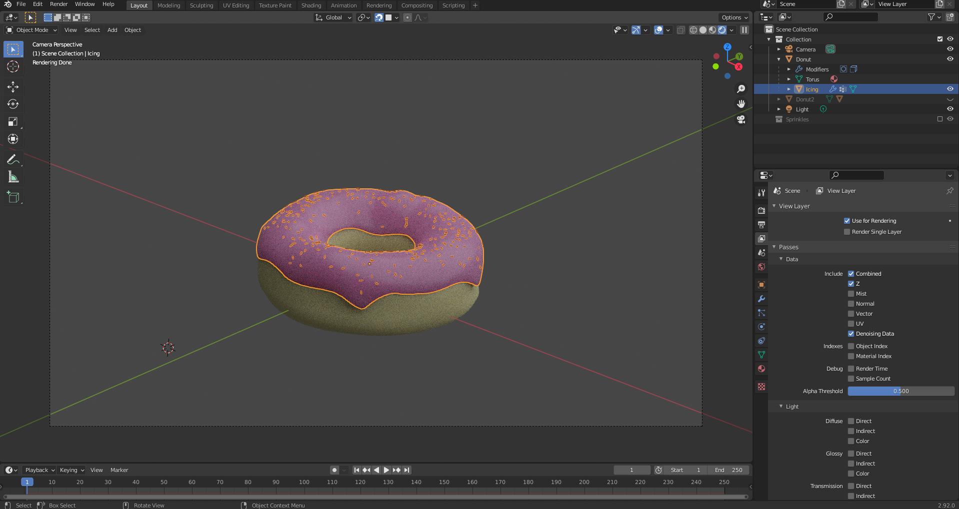Click the pan view hand icon
This screenshot has width=959, height=509.
point(741,104)
